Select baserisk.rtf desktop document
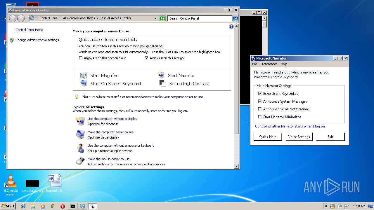This screenshot has height=210, width=374. [54, 183]
